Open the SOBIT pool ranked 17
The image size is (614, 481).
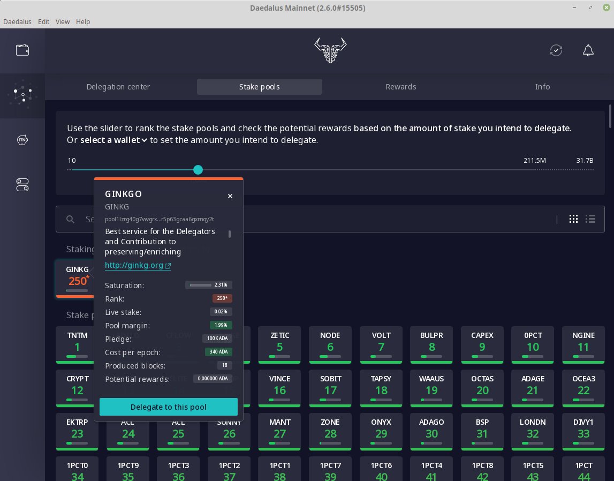tap(330, 388)
